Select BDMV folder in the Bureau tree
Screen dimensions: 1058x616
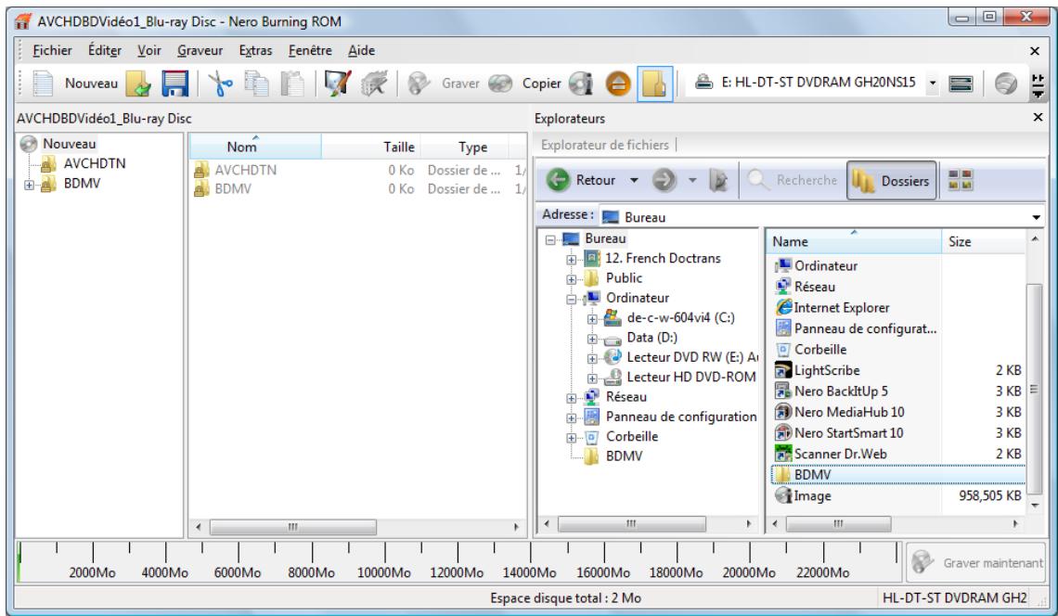(x=624, y=456)
